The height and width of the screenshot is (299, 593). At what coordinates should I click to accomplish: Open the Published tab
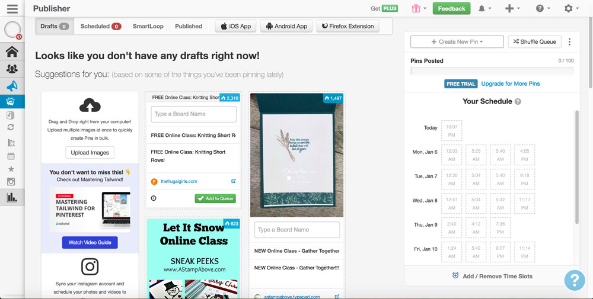click(189, 27)
